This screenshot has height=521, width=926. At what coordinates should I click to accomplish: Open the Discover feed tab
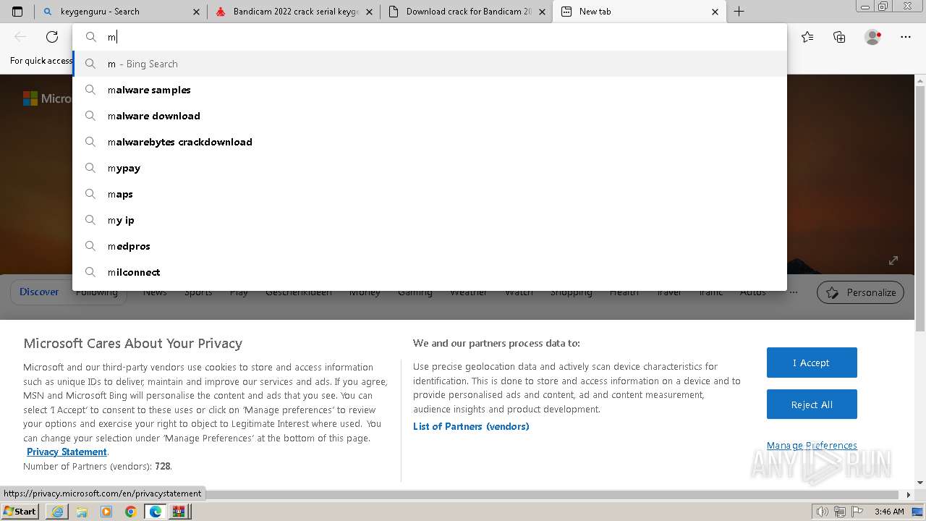click(x=39, y=292)
